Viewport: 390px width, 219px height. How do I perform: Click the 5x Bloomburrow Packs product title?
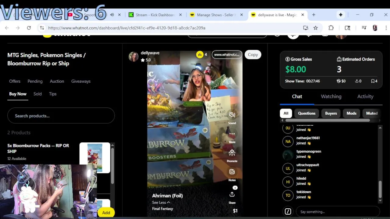38,148
